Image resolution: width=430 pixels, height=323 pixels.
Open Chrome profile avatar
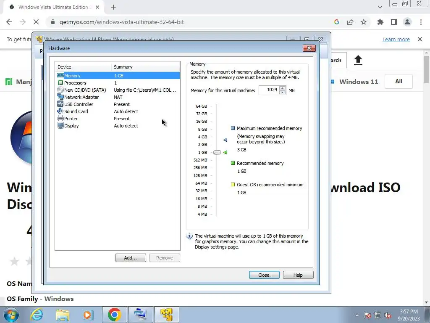pos(407,22)
